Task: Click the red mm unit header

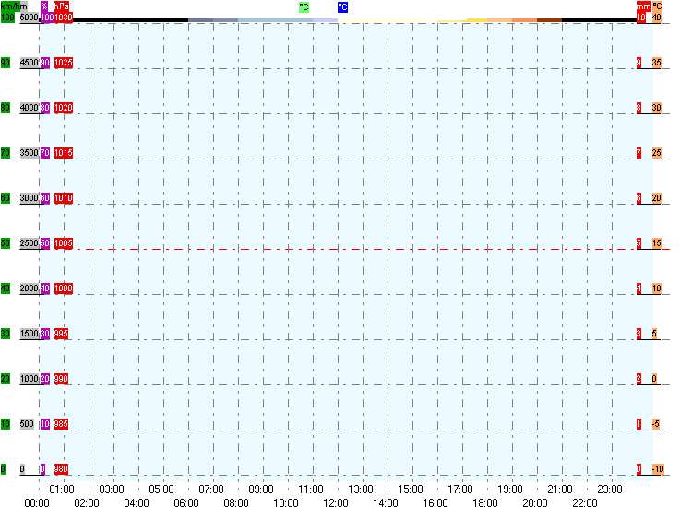Action: click(x=644, y=6)
